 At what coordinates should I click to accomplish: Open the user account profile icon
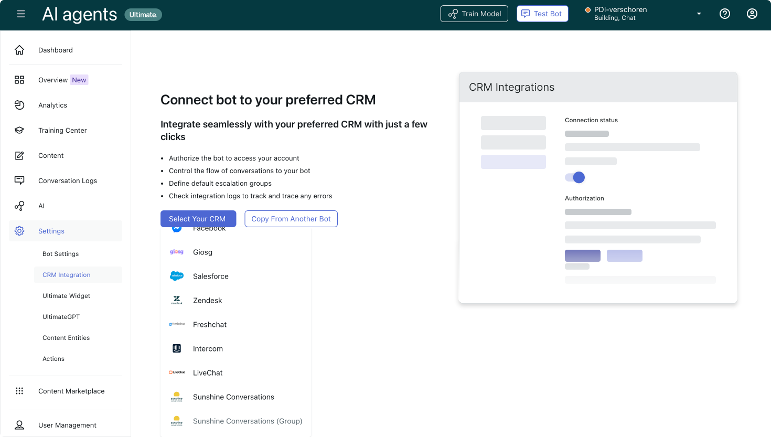pos(752,14)
